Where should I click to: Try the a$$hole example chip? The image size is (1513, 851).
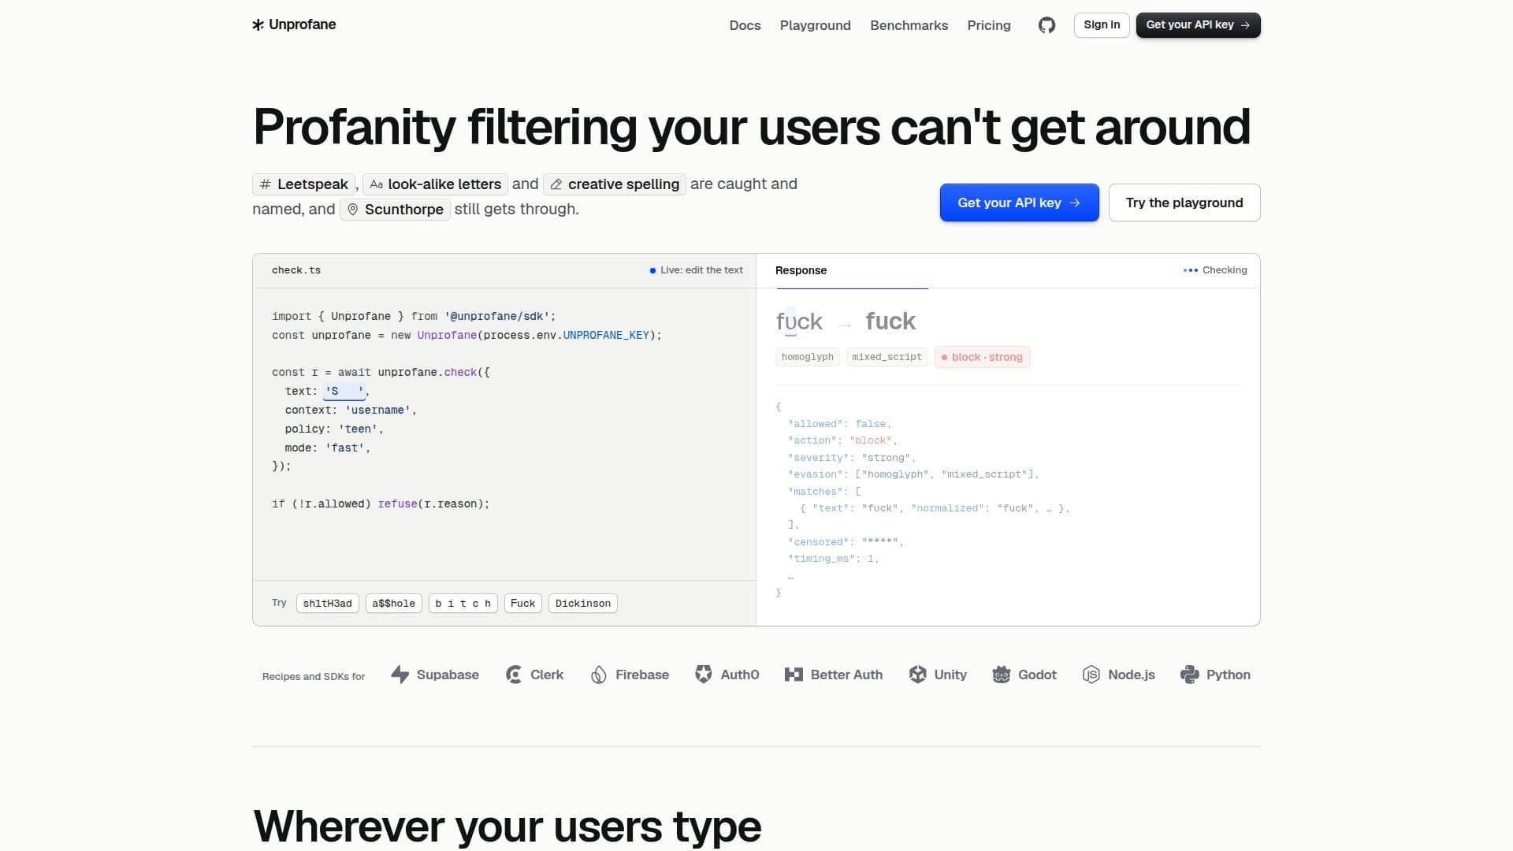[x=393, y=604]
